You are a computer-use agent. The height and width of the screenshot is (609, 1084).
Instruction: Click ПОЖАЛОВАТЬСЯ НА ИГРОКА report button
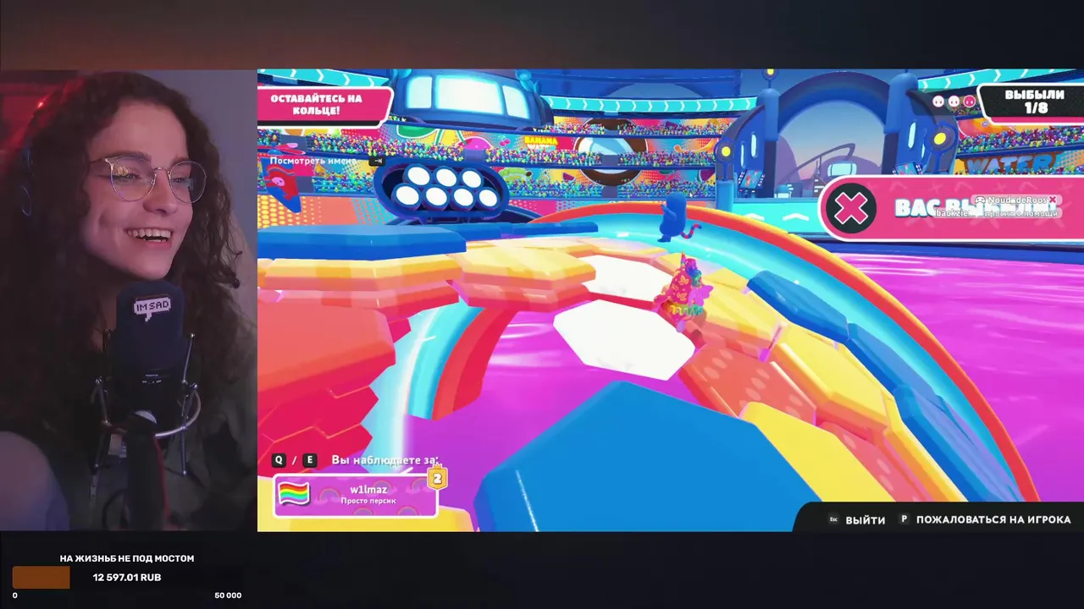[993, 519]
